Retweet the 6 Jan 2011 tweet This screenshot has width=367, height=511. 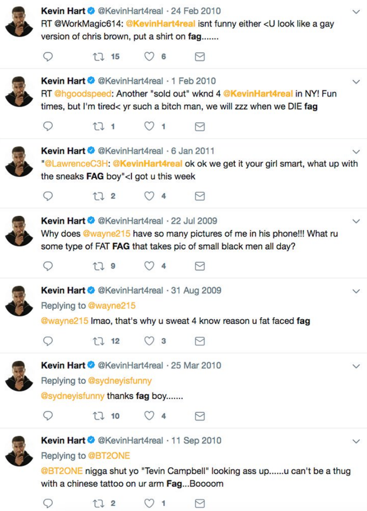point(98,196)
